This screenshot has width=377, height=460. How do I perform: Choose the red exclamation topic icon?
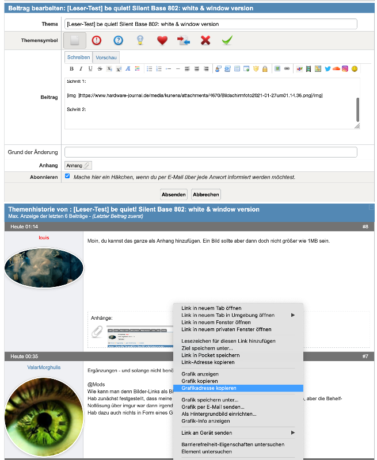pyautogui.click(x=96, y=40)
